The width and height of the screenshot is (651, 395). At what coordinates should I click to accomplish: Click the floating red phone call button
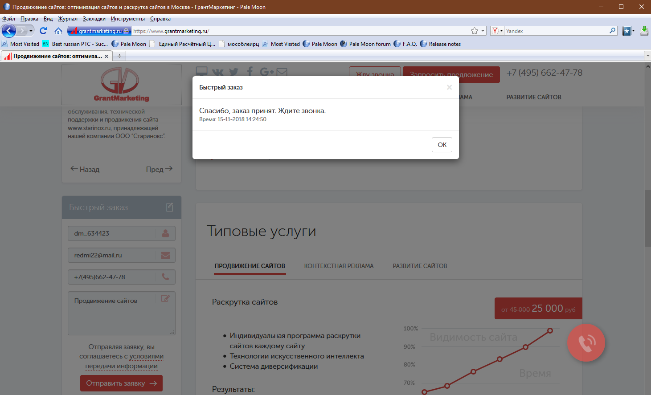(586, 342)
